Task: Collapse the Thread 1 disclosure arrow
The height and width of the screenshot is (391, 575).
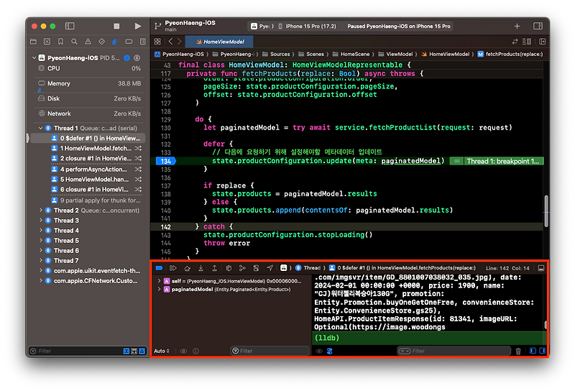Action: pyautogui.click(x=40, y=127)
